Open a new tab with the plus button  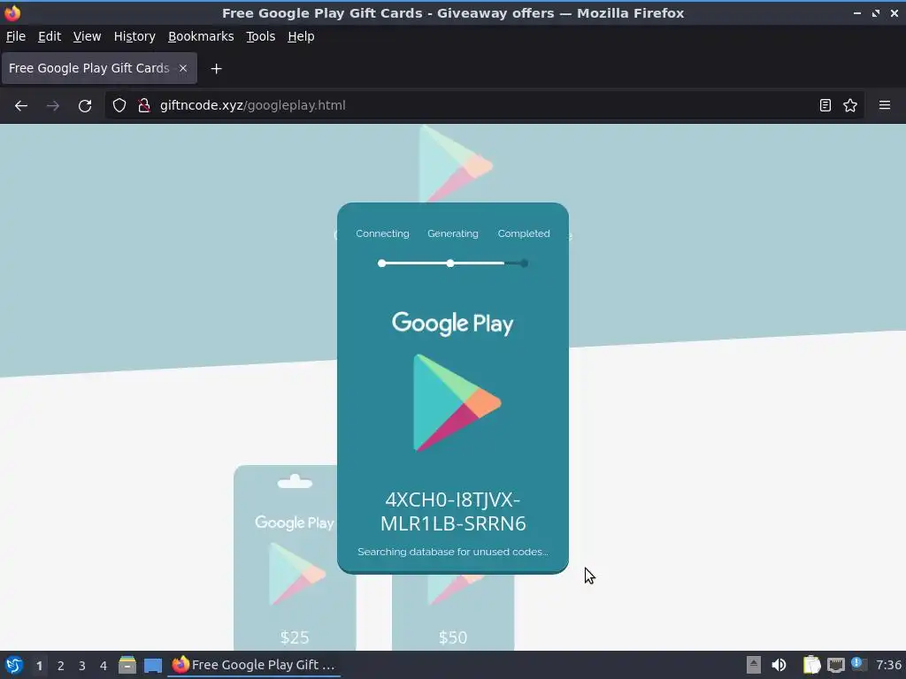pos(216,69)
